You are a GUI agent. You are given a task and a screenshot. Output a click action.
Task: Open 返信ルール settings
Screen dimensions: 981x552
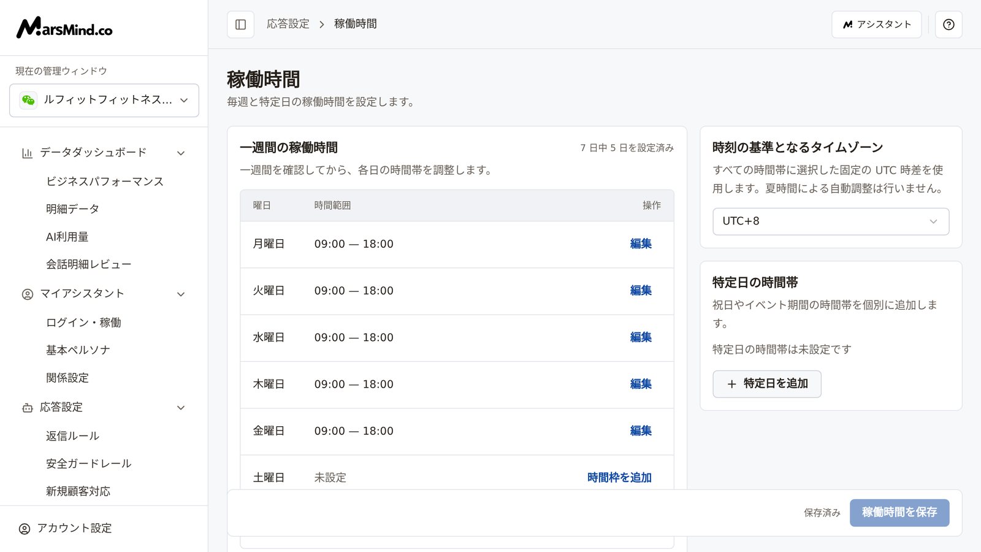pyautogui.click(x=72, y=436)
